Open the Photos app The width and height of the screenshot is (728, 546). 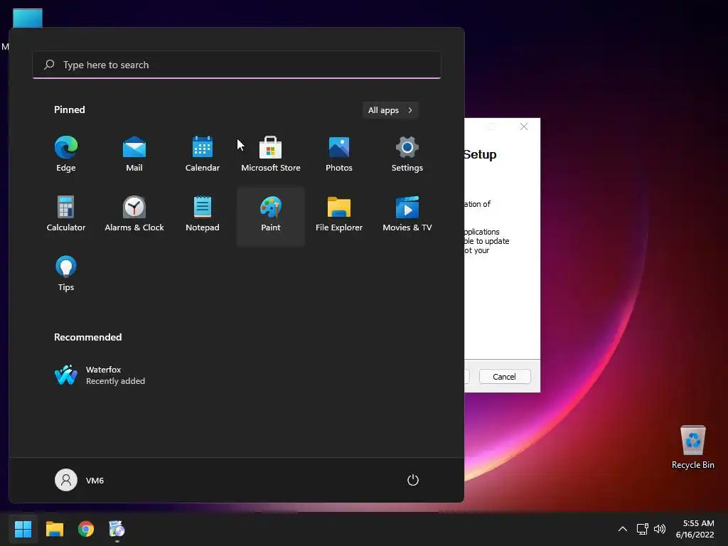(x=339, y=154)
